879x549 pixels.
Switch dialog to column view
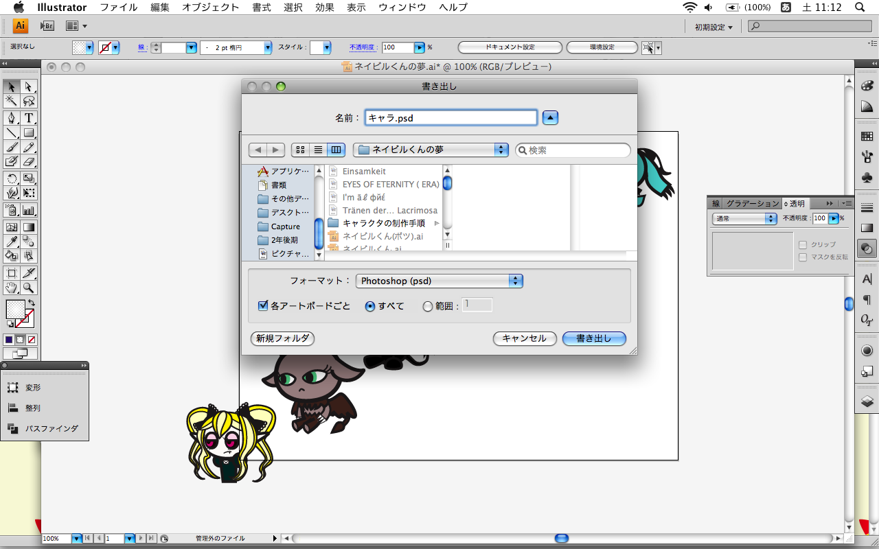click(x=336, y=150)
